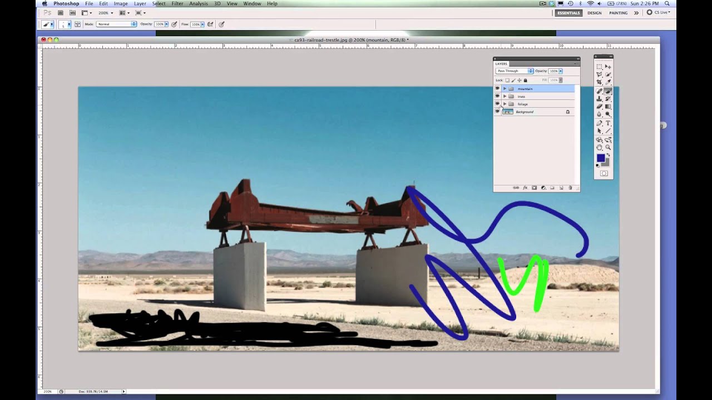Open the Layers panel options menu

[576, 64]
